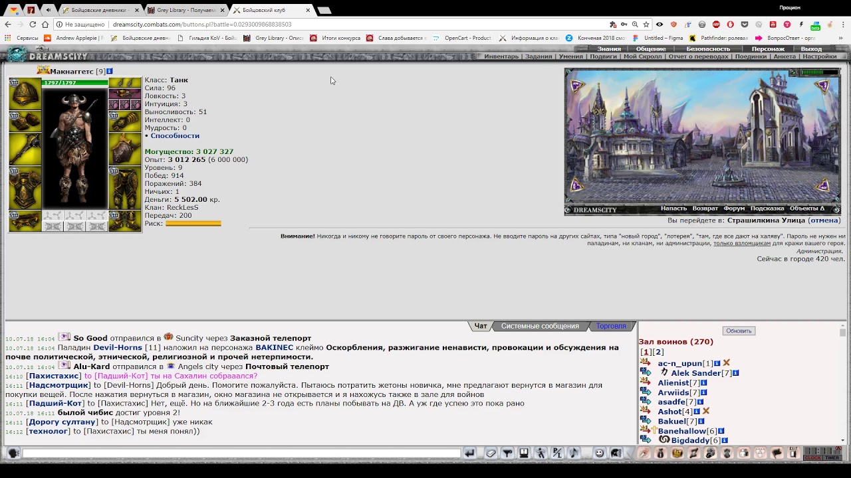Image resolution: width=851 pixels, height=478 pixels.
Task: Click the floppy disk save icon
Action: point(524,453)
